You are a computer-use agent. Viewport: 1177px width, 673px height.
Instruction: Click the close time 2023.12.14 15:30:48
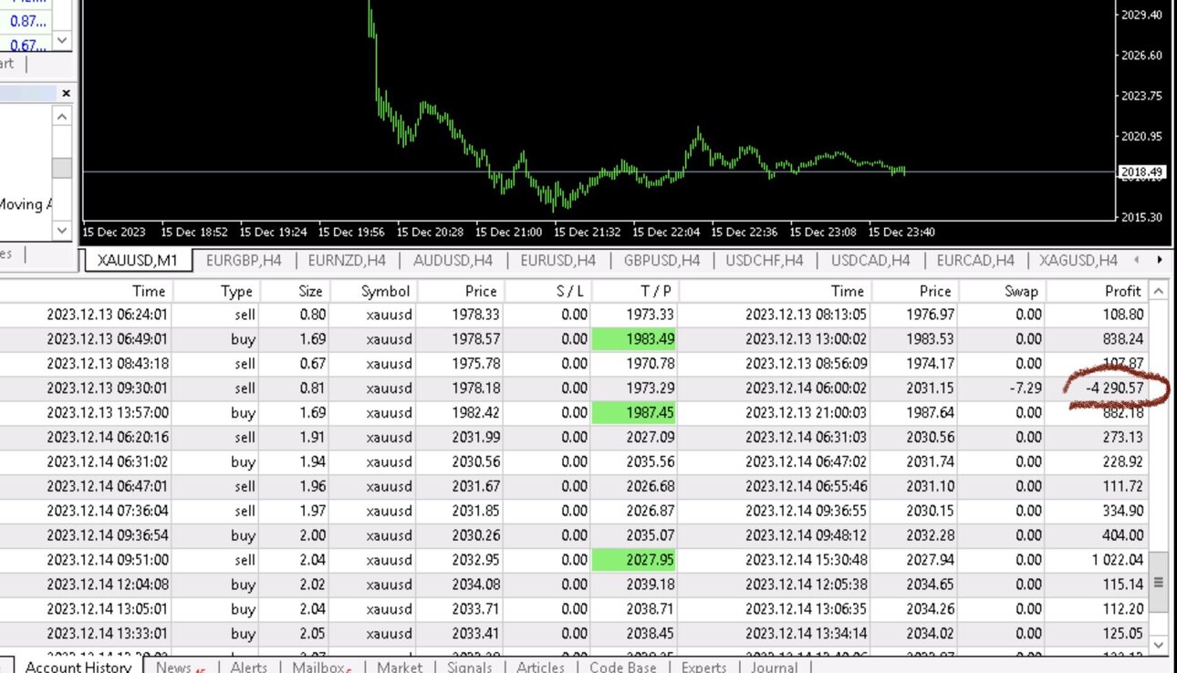coord(805,560)
